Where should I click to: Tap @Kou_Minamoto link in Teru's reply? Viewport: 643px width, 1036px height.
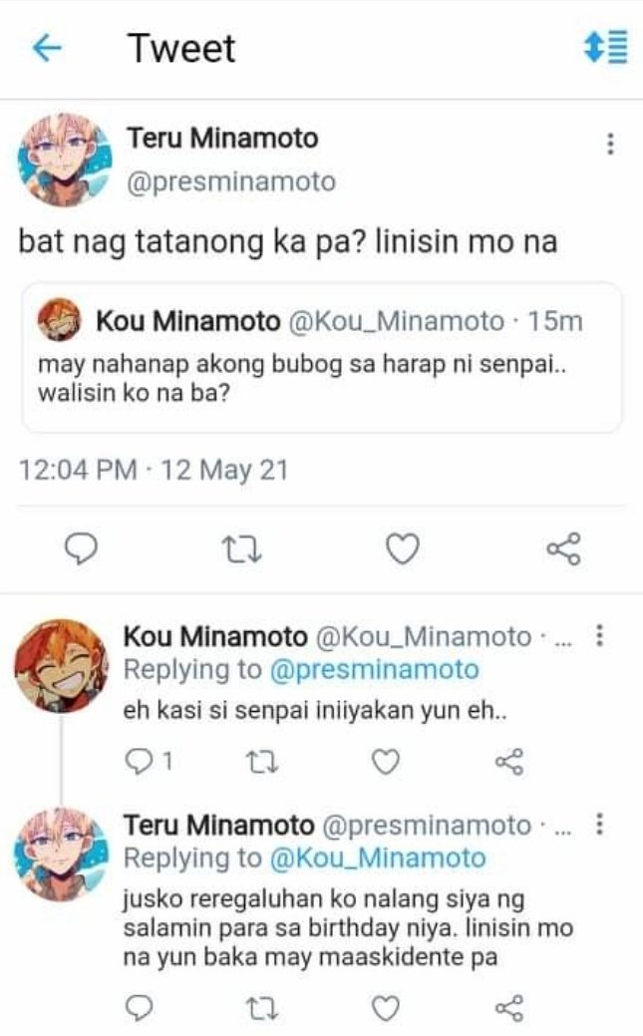[x=378, y=858]
